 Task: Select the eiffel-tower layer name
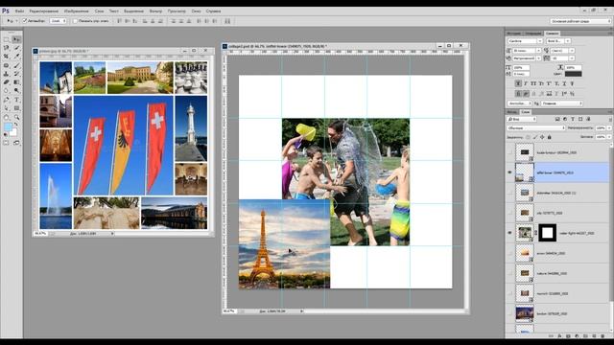tap(555, 172)
